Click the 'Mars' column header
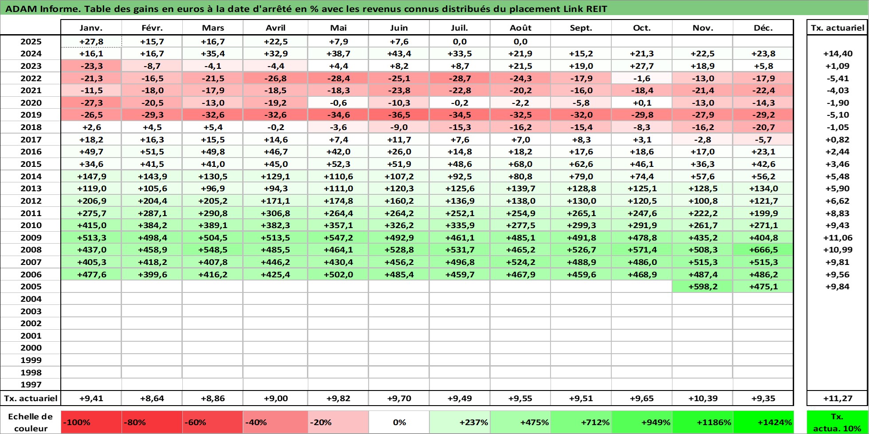Viewport: 869px width, 434px height. (x=212, y=28)
